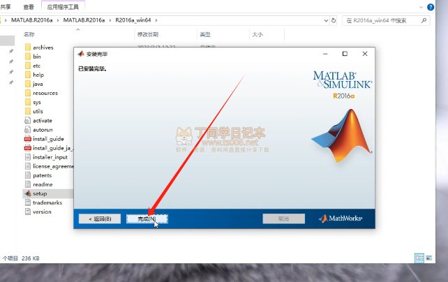Select the utils folder icon
Screen dimensions: 448x282
(x=28, y=112)
